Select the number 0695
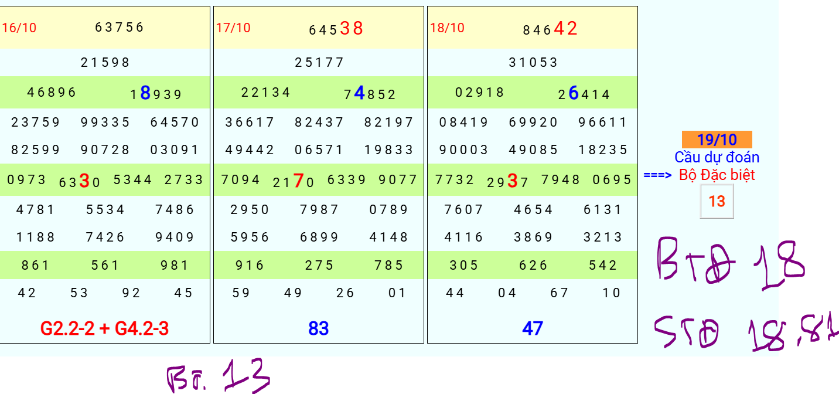Viewport: 839px width, 394px height. pyautogui.click(x=612, y=179)
